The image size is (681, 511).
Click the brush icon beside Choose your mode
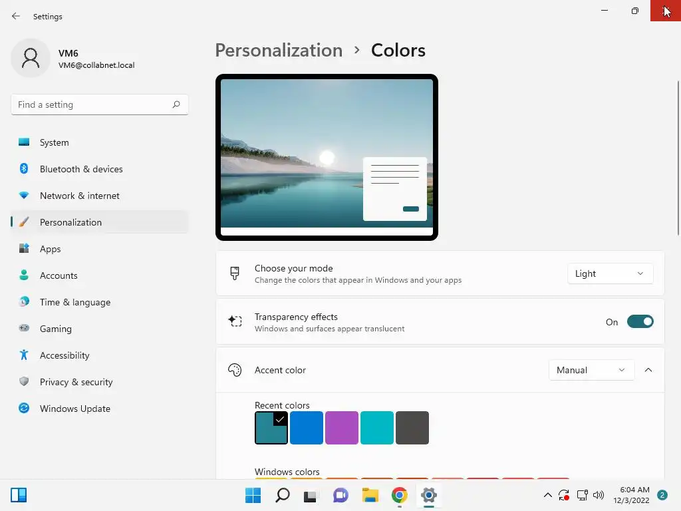[235, 273]
